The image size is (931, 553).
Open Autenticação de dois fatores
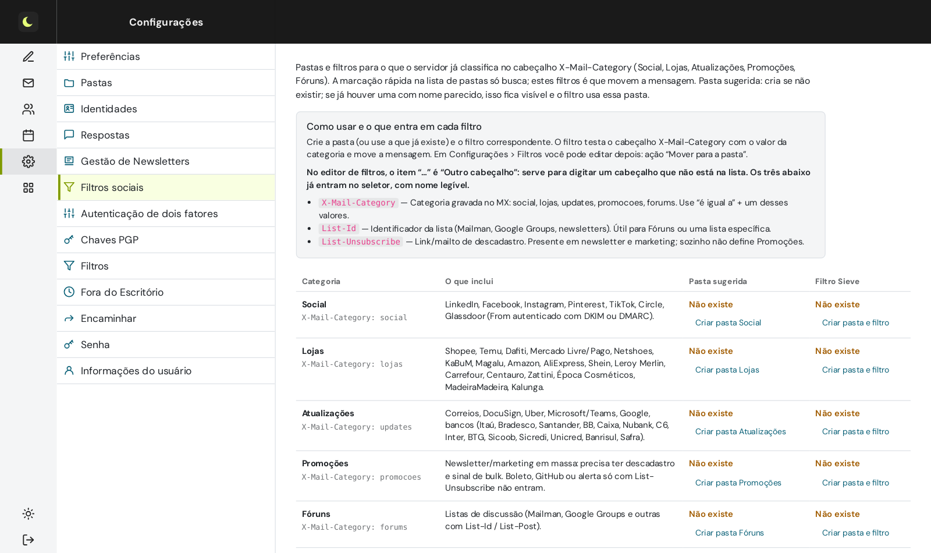click(166, 214)
